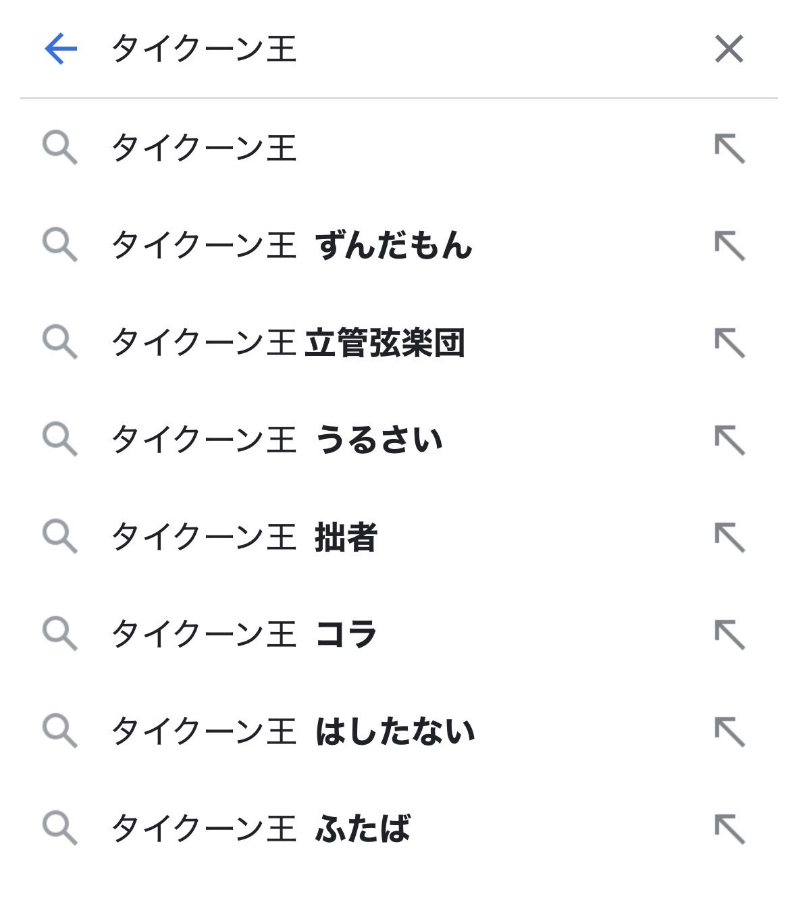Pick the suggestion タイクーン王 拙者

[395, 537]
